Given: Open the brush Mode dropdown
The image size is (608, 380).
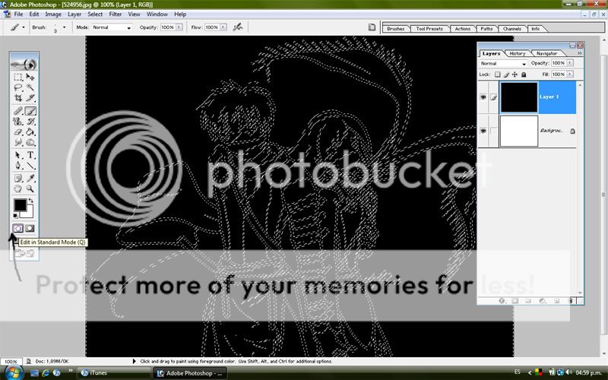Looking at the screenshot, I should click(x=112, y=27).
